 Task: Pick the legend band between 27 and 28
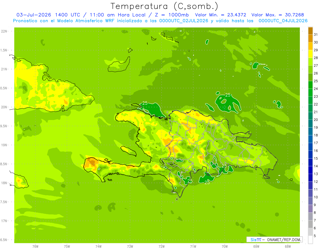[x=310, y=61]
